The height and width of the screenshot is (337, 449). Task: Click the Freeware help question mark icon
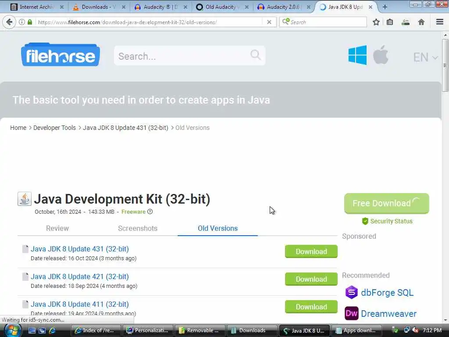click(150, 212)
